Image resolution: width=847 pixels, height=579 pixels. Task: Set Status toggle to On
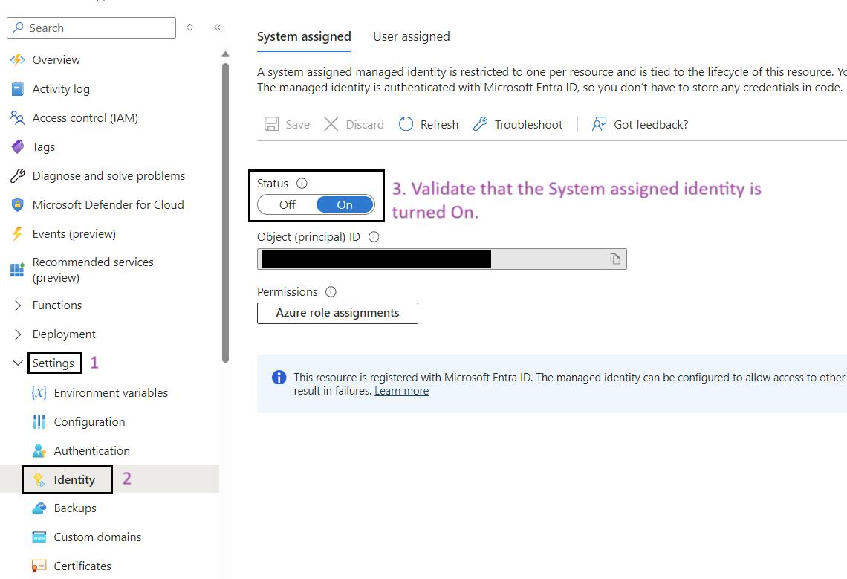click(x=345, y=205)
